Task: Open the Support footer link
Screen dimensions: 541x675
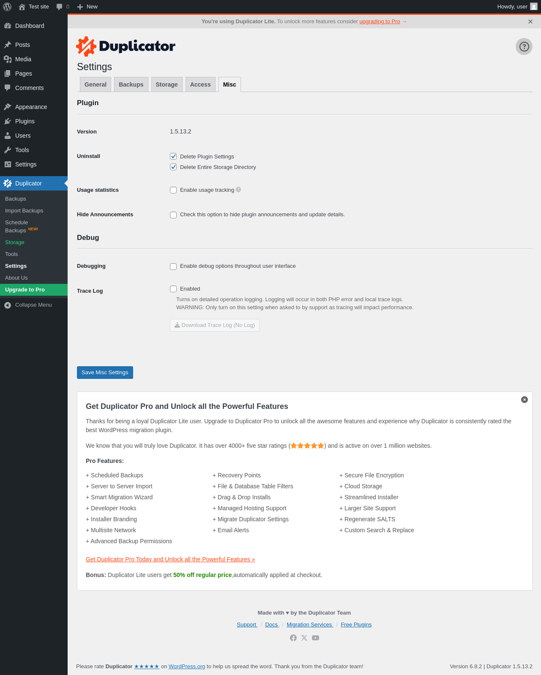Action: point(247,625)
